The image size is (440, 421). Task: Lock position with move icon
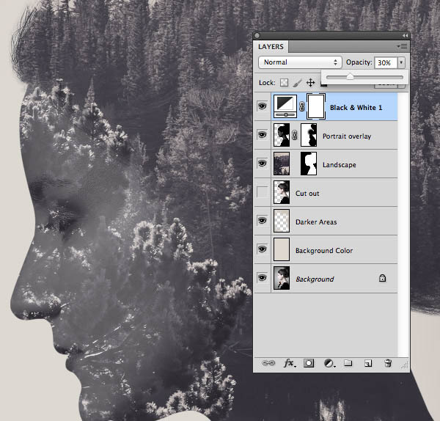tap(310, 83)
